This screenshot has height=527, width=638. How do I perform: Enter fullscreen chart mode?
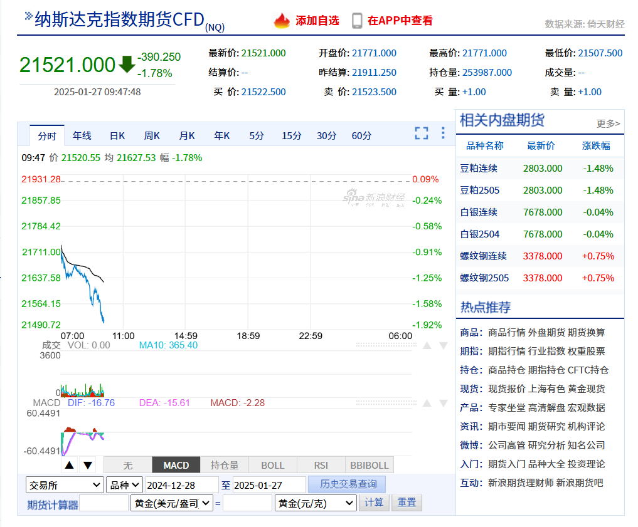click(422, 133)
